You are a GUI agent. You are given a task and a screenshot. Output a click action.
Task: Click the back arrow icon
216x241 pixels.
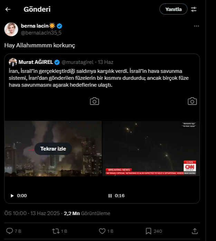(8, 9)
